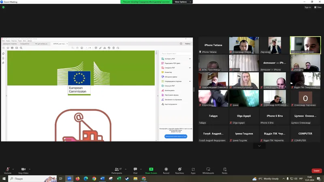Click the magnifier search icon in Acrobat toolbar
324x182 pixels.
pos(21,48)
